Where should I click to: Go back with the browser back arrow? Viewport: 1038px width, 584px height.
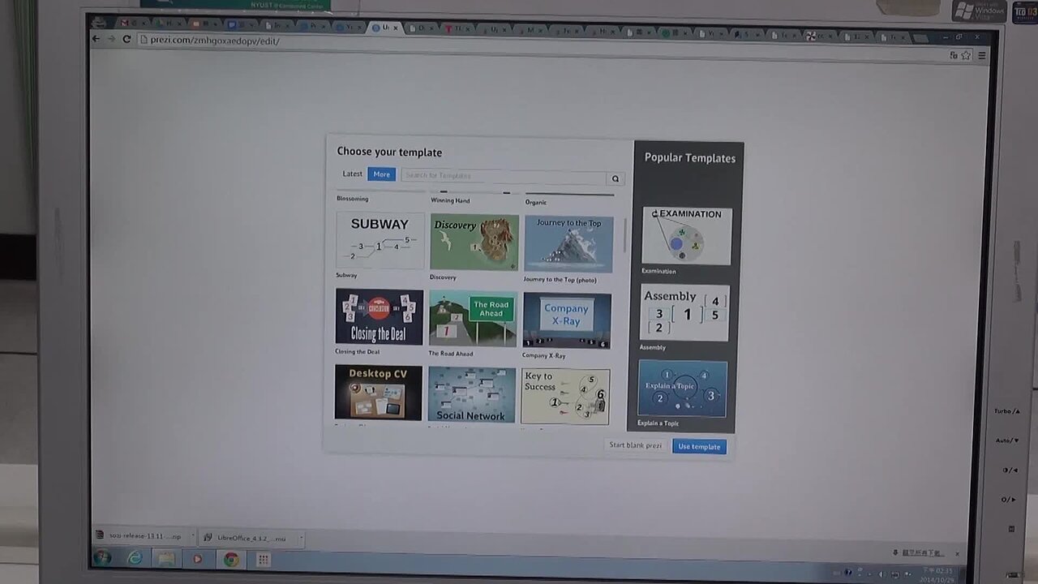pos(96,38)
